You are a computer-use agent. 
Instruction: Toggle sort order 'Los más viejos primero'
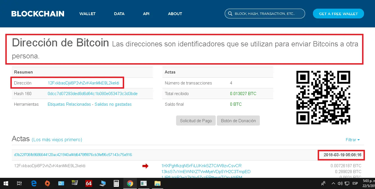coord(57,140)
